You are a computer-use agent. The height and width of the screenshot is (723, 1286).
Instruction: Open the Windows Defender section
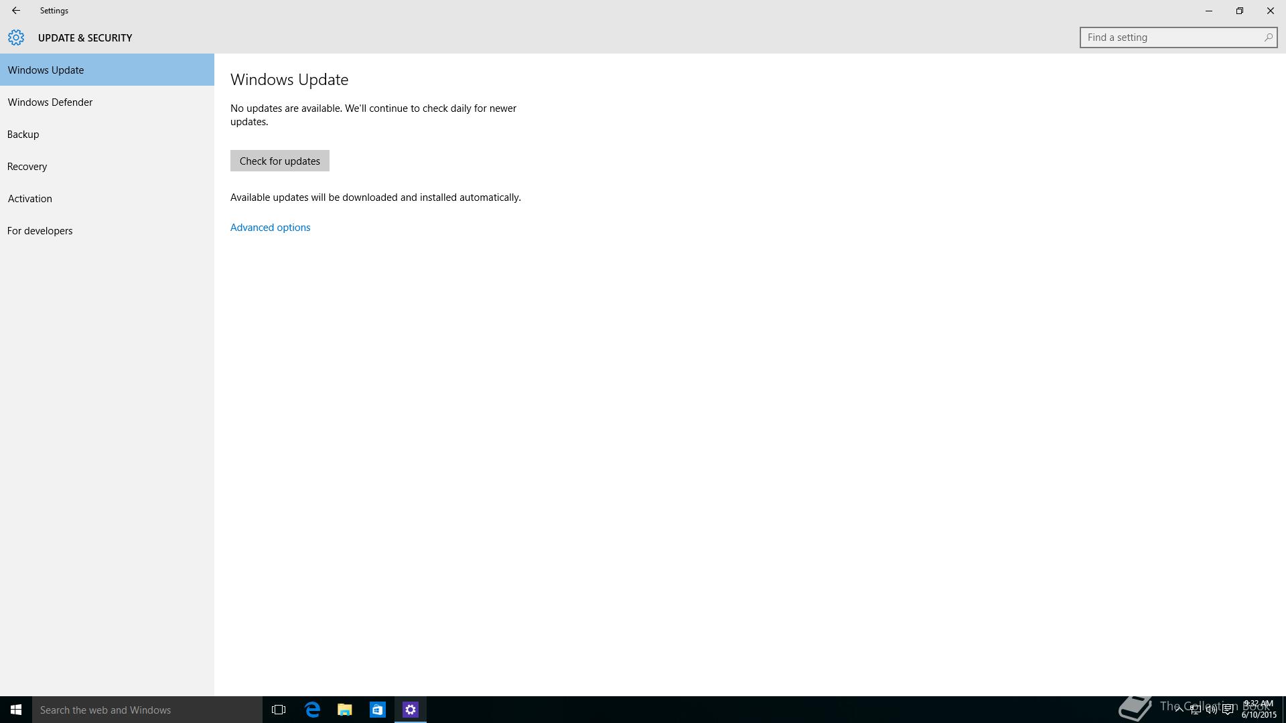click(107, 102)
